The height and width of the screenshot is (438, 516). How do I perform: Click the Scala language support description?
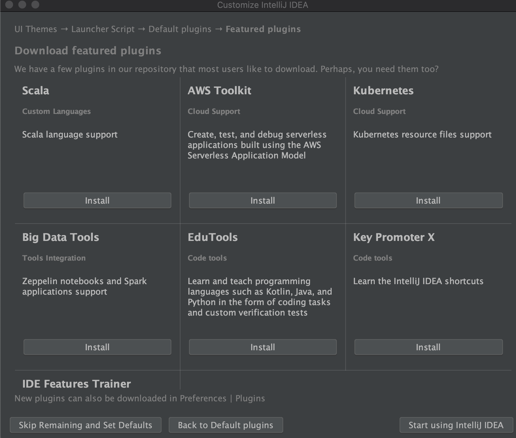(x=70, y=135)
